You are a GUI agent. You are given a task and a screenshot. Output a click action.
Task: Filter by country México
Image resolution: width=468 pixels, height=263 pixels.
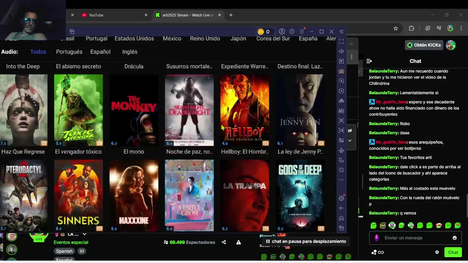pyautogui.click(x=172, y=39)
